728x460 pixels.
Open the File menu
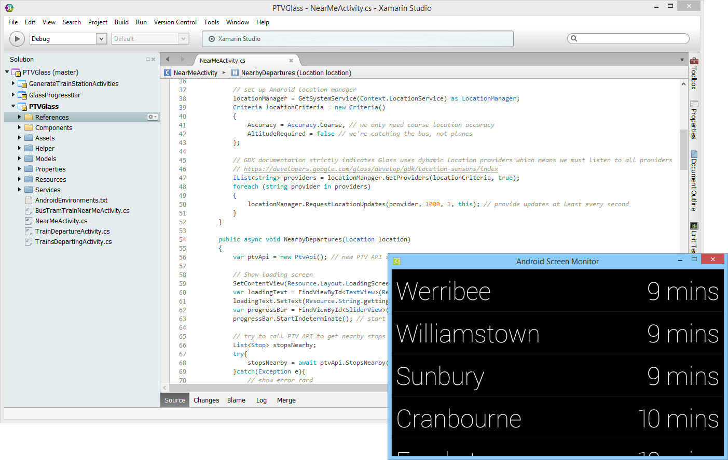[x=13, y=22]
